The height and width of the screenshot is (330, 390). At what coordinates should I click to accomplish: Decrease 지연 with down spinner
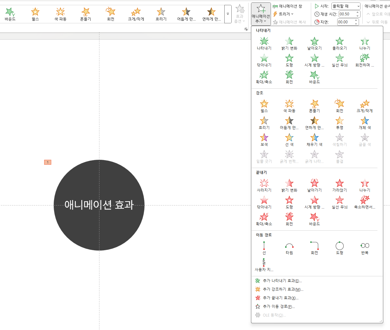point(356,24)
